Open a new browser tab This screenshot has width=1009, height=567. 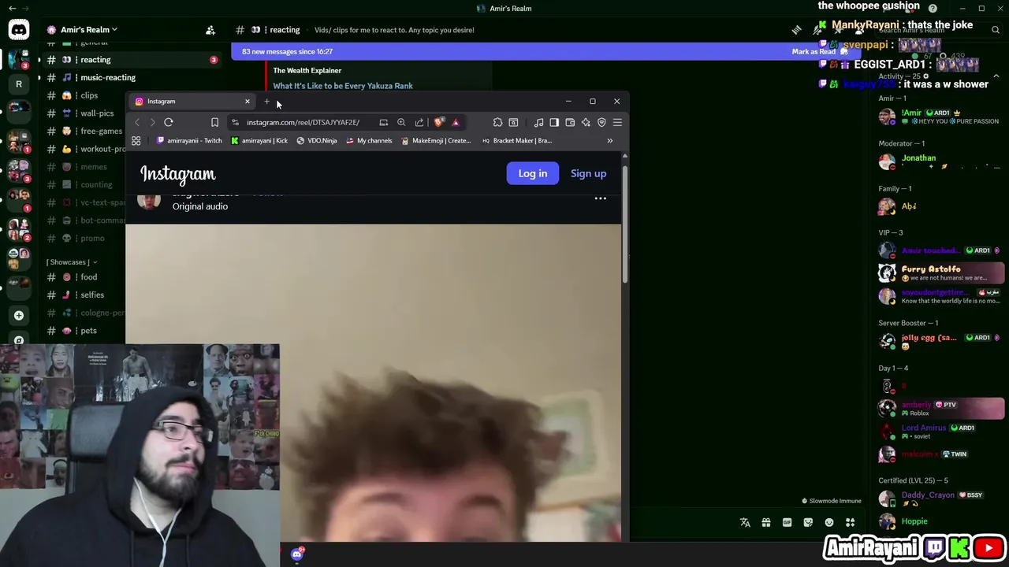tap(267, 101)
